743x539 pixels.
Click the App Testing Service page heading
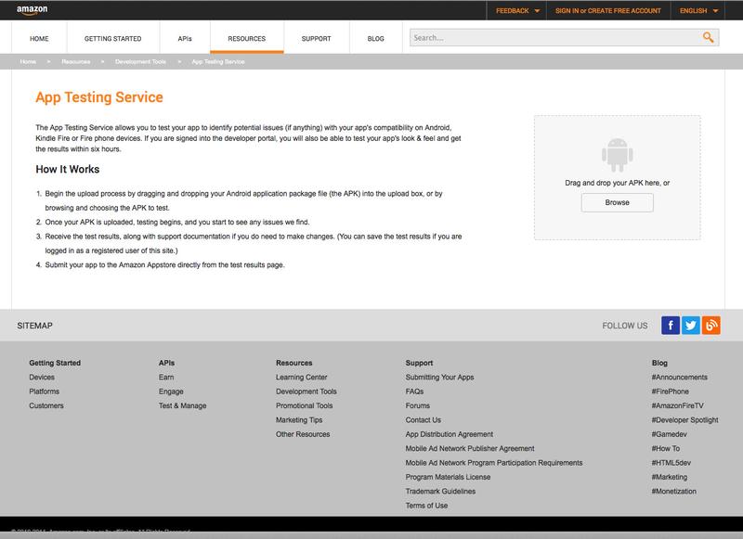pos(99,97)
